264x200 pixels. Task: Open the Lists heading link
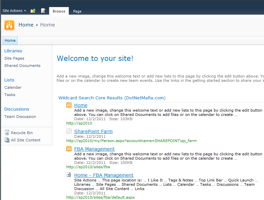[9, 80]
